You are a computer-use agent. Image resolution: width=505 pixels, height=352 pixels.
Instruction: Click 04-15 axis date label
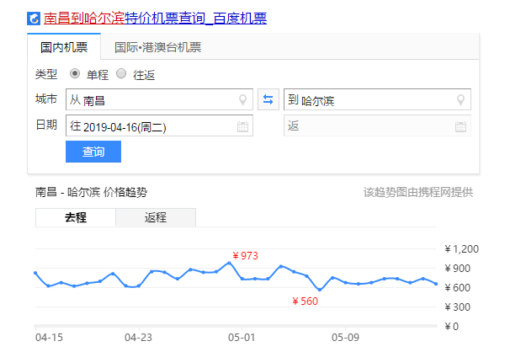click(49, 338)
